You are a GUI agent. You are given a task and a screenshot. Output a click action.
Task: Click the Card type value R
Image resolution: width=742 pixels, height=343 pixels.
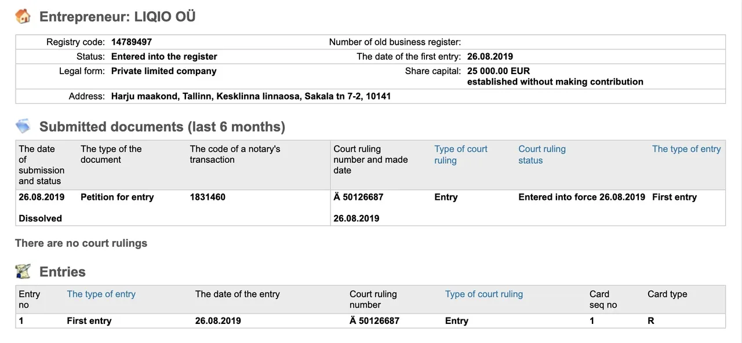tap(651, 321)
